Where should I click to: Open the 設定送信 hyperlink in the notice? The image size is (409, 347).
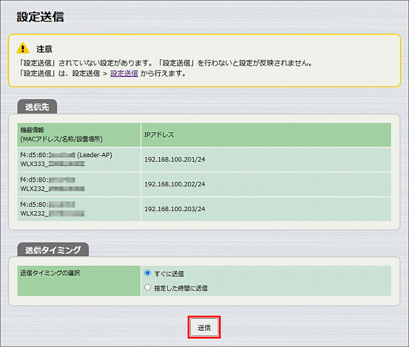(124, 73)
